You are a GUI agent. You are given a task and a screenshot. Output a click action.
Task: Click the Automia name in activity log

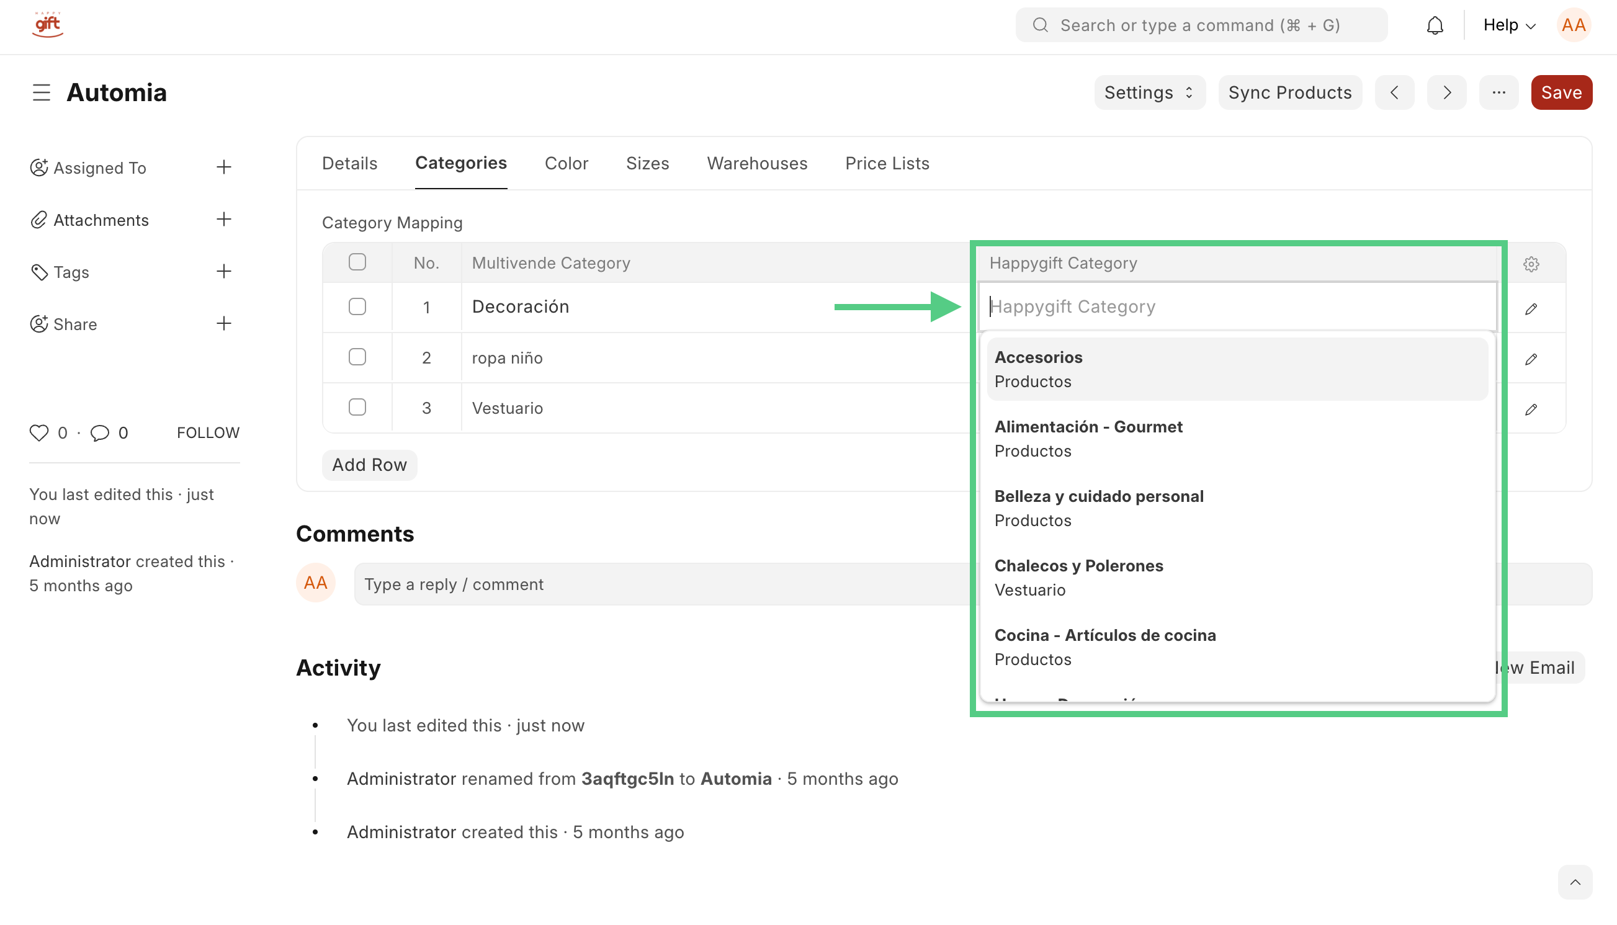click(x=736, y=779)
